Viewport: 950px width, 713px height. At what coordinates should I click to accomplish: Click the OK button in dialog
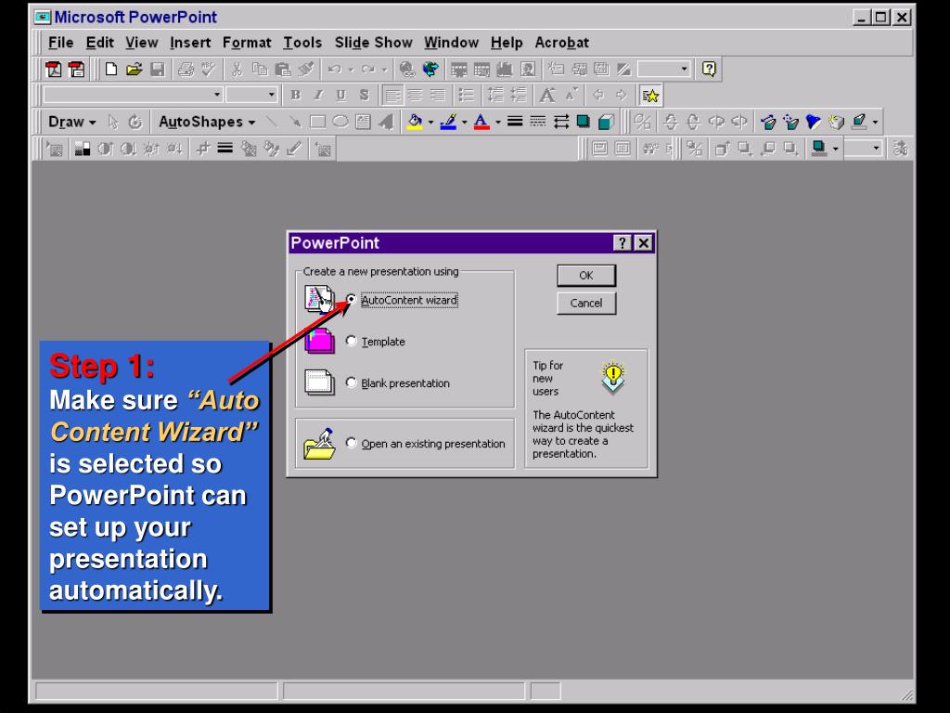pyautogui.click(x=586, y=275)
